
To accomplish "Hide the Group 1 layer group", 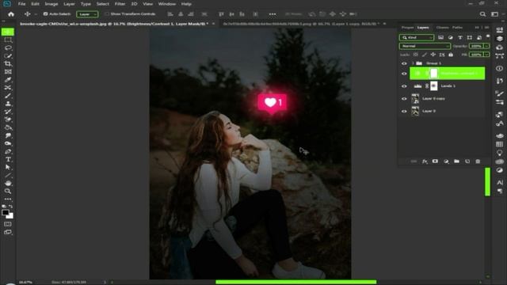I will [404, 63].
